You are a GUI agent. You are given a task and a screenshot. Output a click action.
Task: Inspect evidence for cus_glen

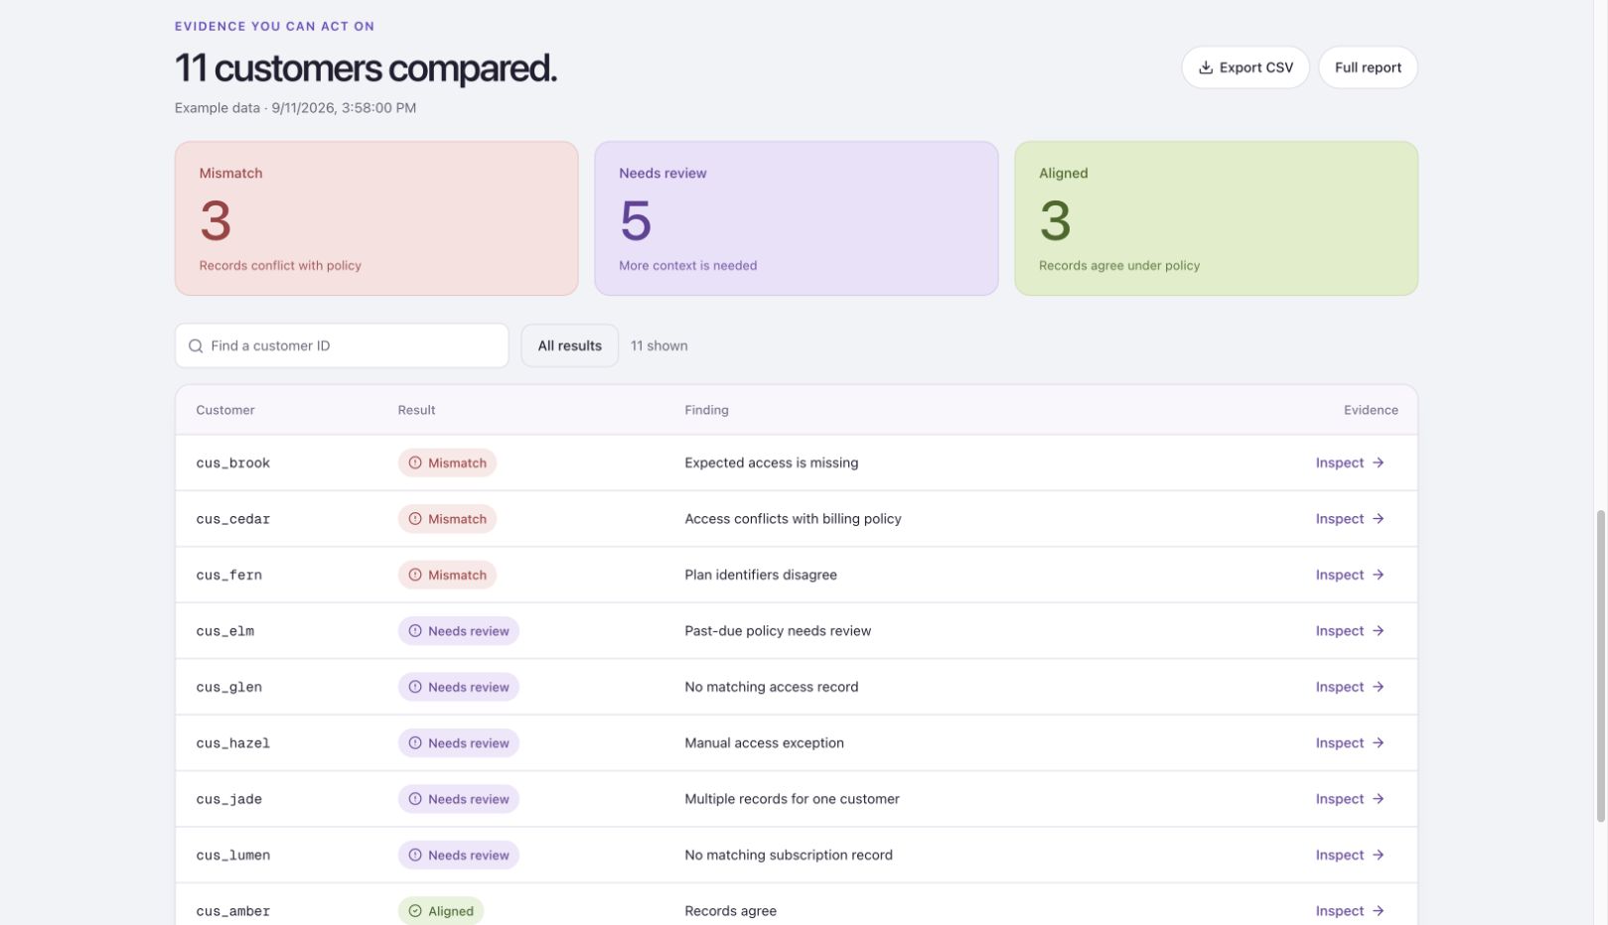click(1350, 687)
